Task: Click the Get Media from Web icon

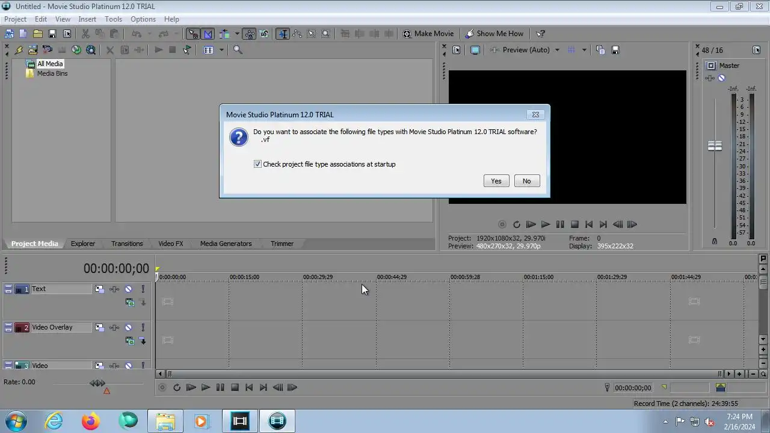Action: point(91,50)
